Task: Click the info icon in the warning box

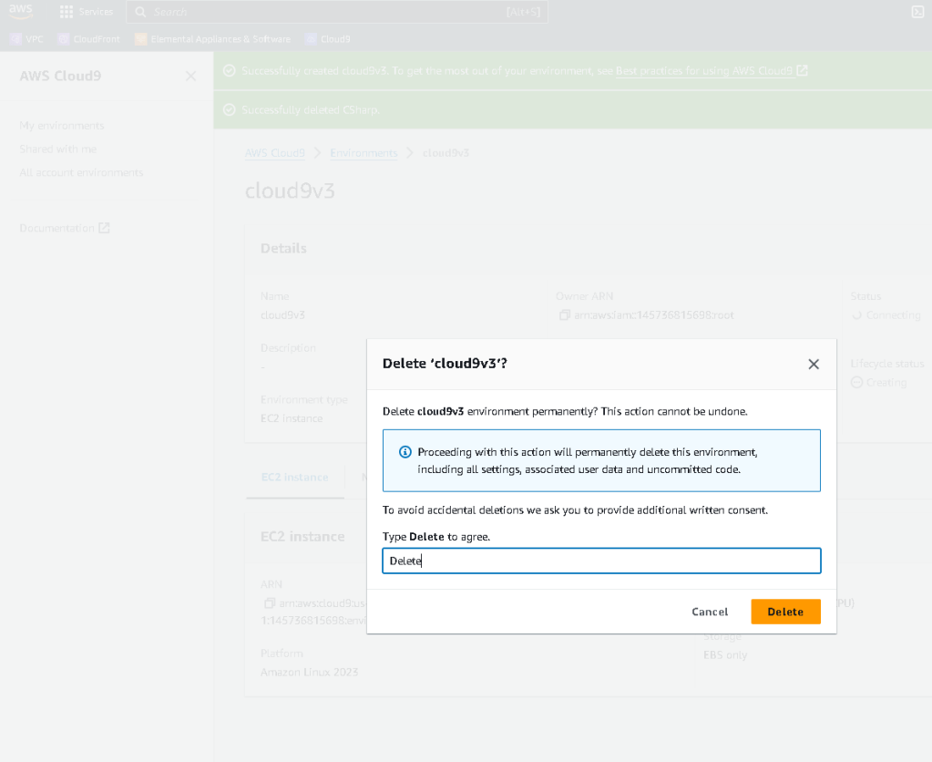Action: click(405, 452)
